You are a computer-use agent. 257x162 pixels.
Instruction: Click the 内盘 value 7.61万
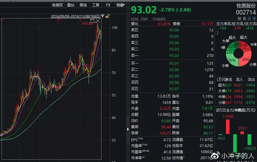click(x=207, y=108)
